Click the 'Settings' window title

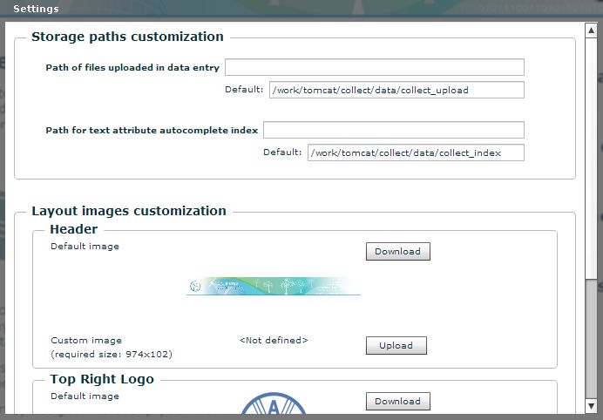[36, 9]
